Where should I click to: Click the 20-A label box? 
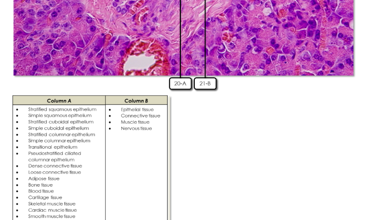click(x=180, y=83)
